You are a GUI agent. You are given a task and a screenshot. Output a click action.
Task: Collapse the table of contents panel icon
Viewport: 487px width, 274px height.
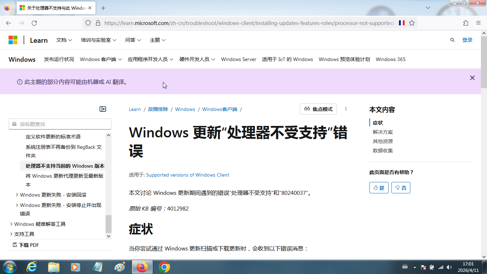click(x=103, y=109)
